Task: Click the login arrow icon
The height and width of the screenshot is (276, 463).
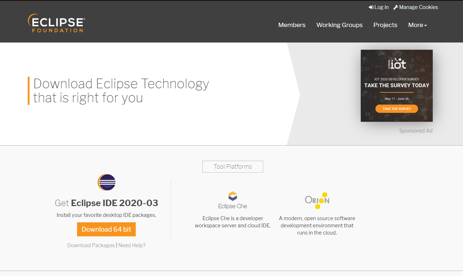Action: pyautogui.click(x=371, y=7)
